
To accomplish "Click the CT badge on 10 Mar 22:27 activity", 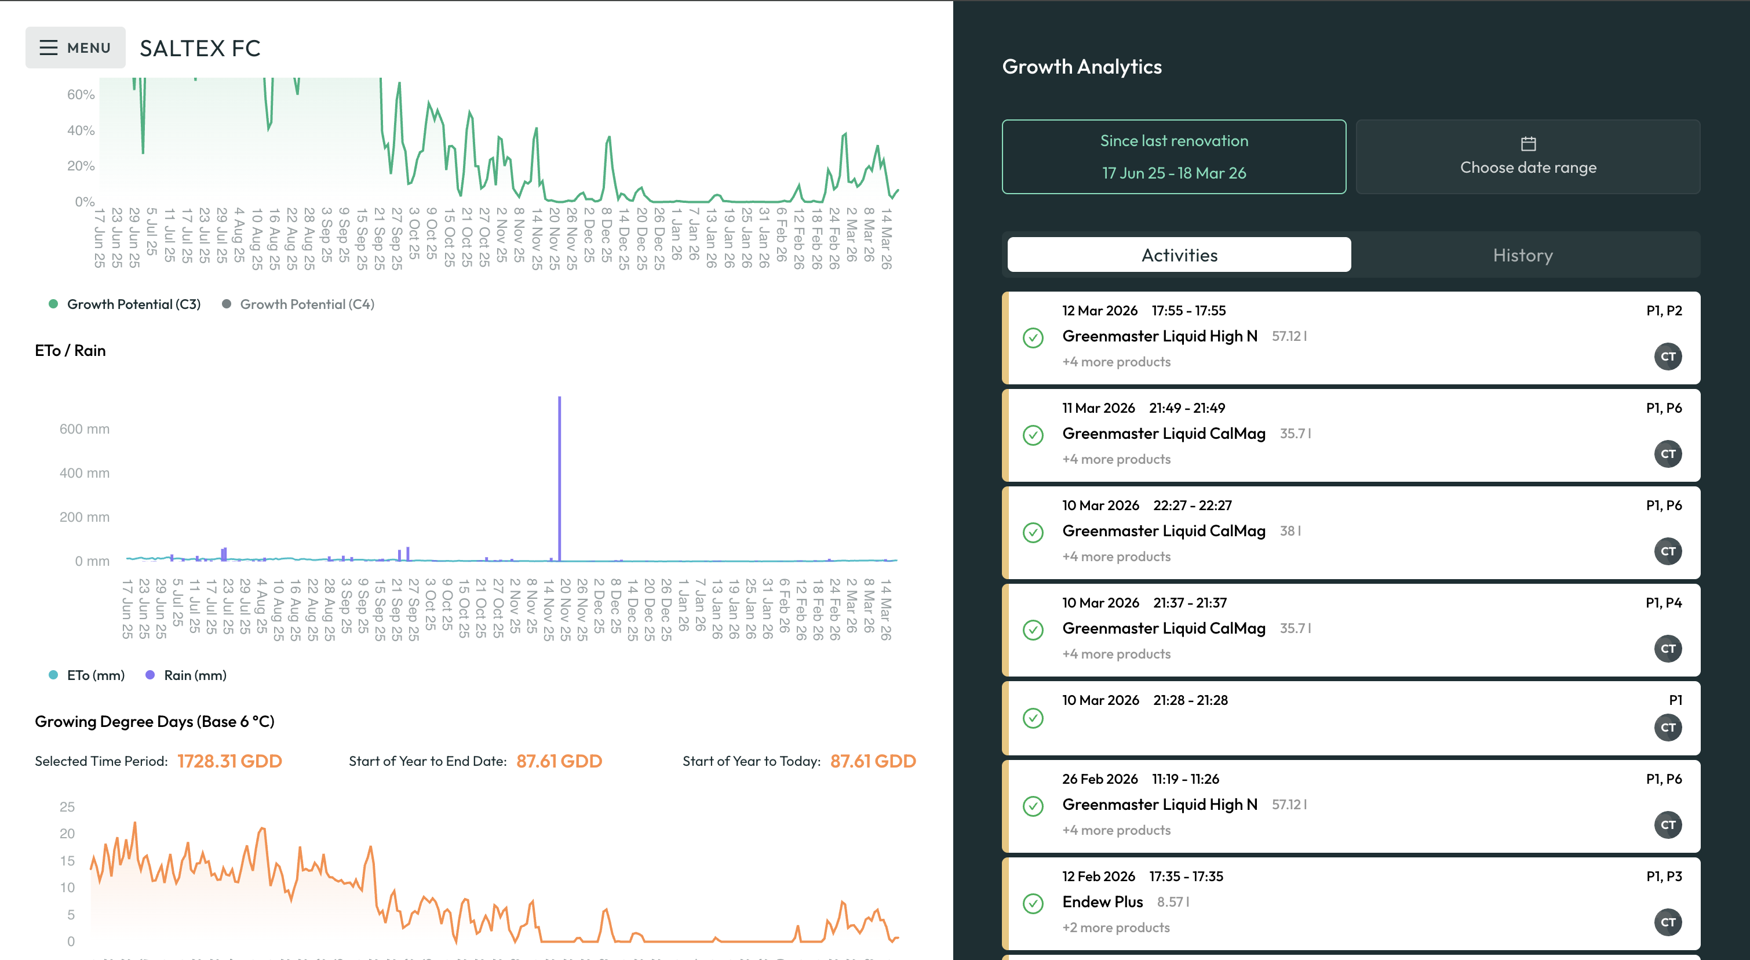I will click(x=1668, y=551).
